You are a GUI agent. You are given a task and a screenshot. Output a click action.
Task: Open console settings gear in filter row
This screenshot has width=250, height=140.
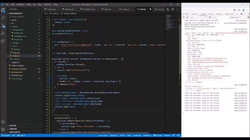248,17
